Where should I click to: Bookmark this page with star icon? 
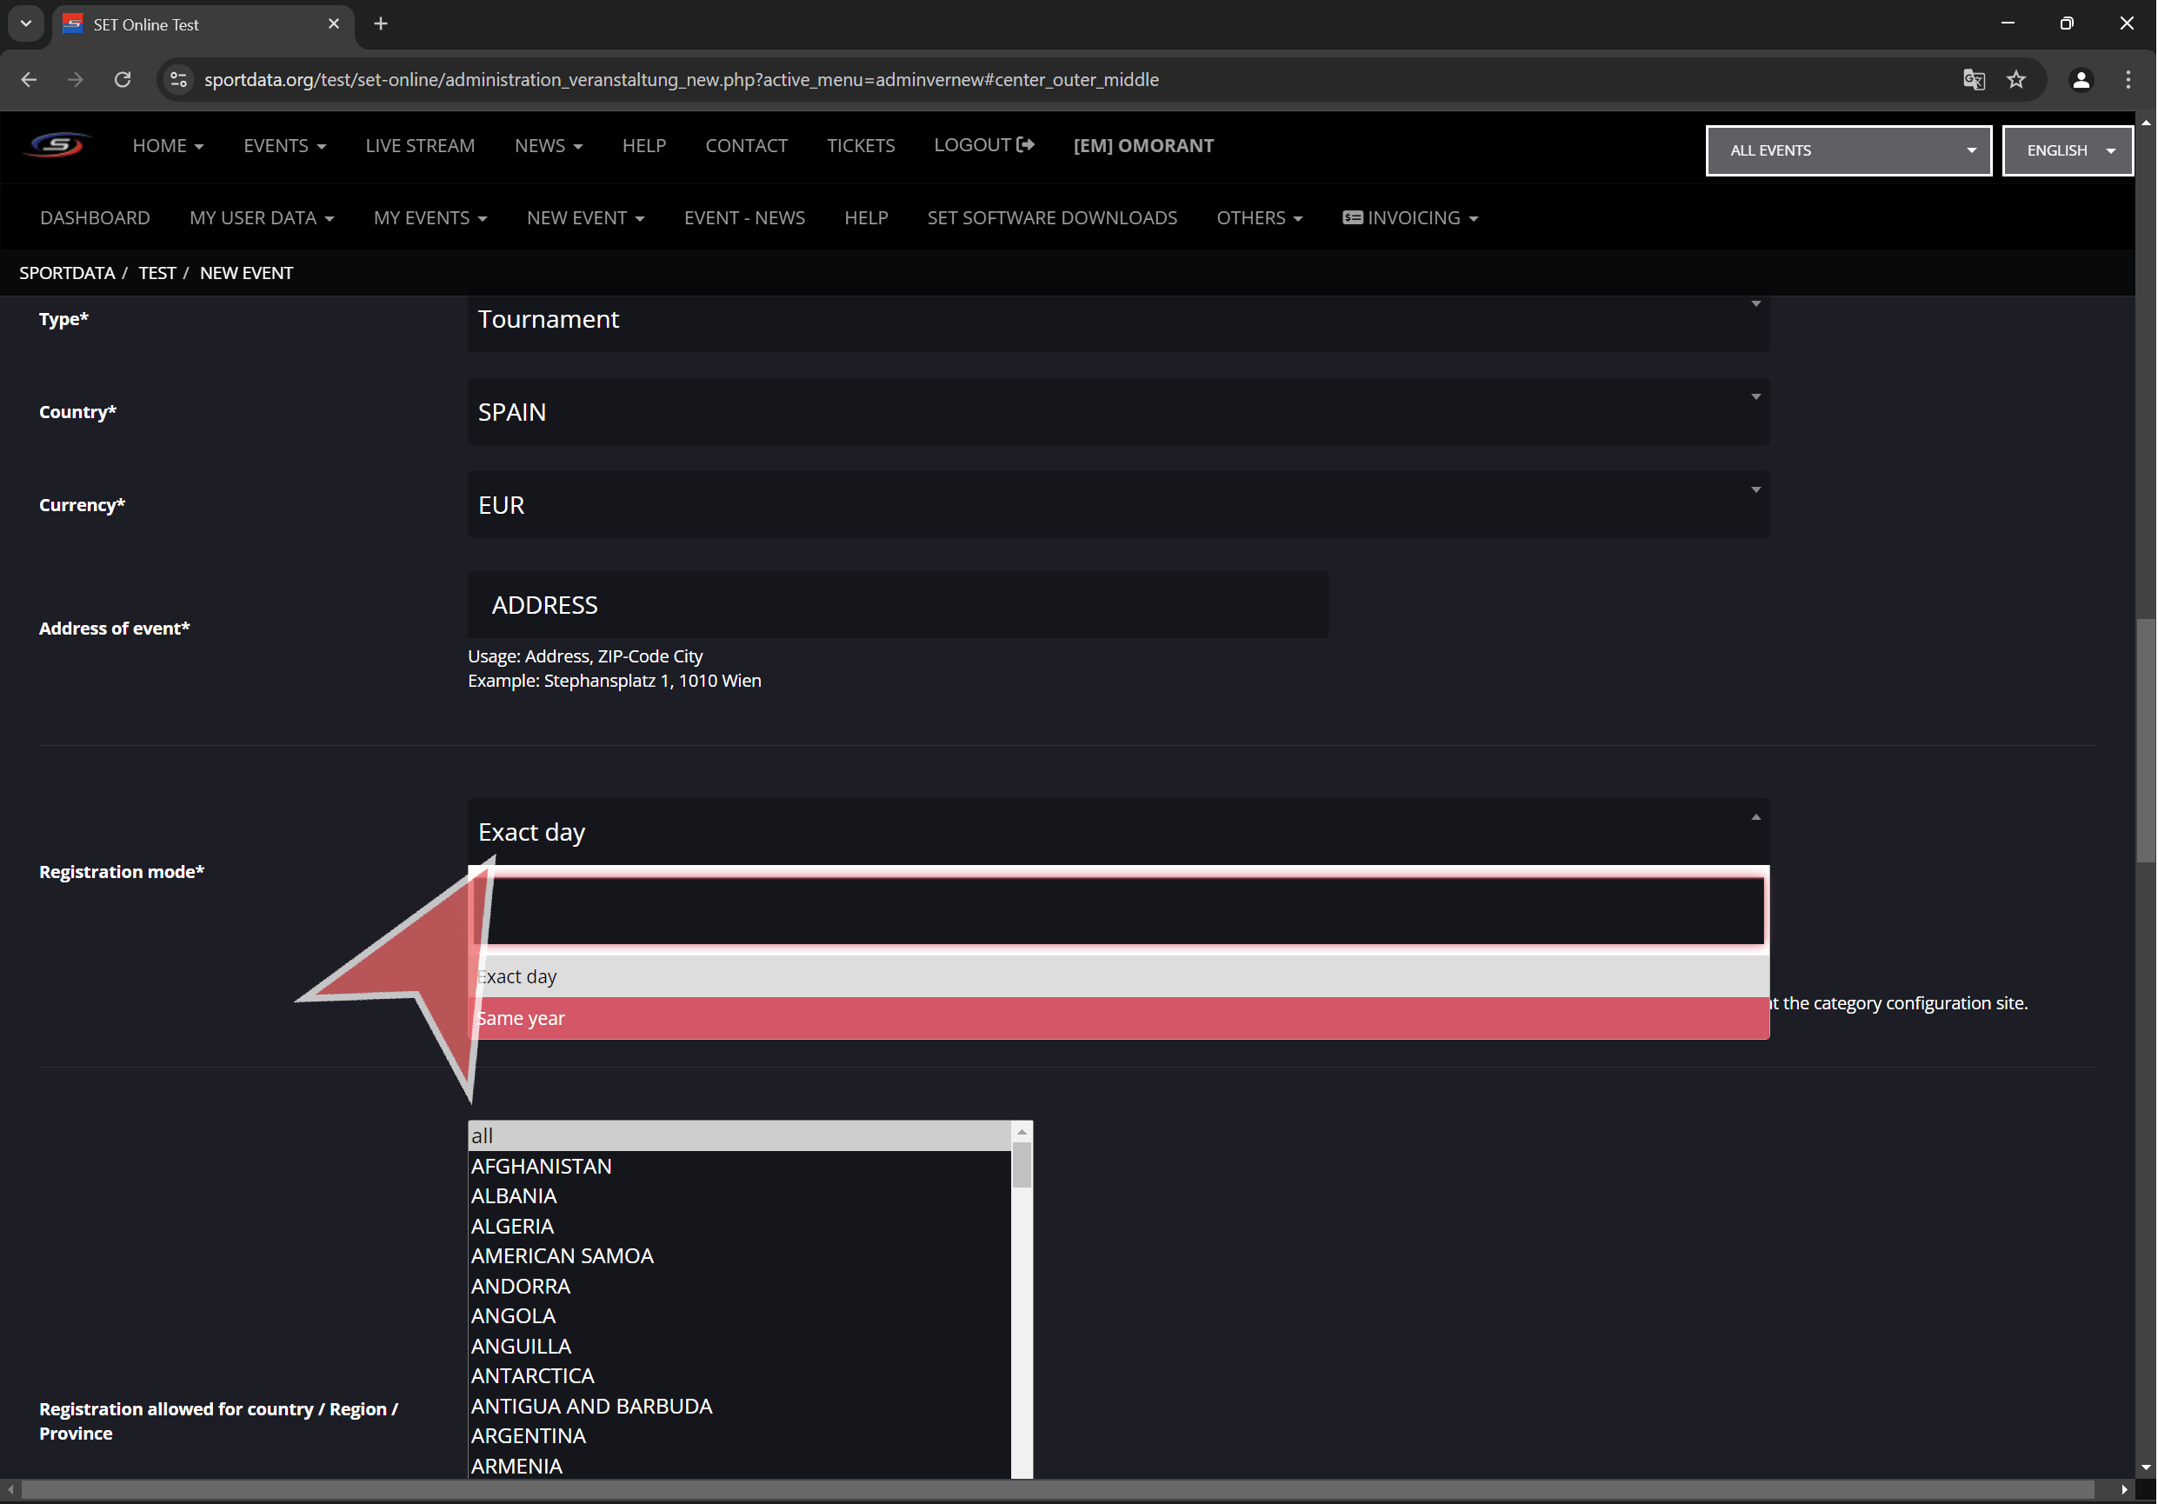pyautogui.click(x=2016, y=80)
